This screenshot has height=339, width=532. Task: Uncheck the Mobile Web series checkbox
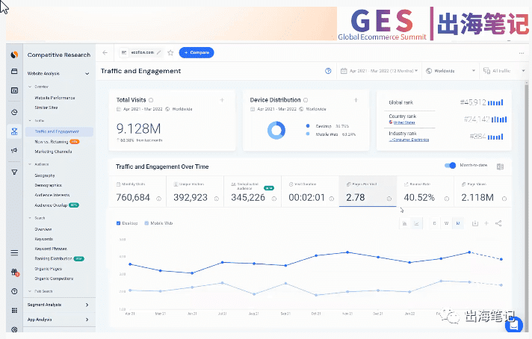146,223
